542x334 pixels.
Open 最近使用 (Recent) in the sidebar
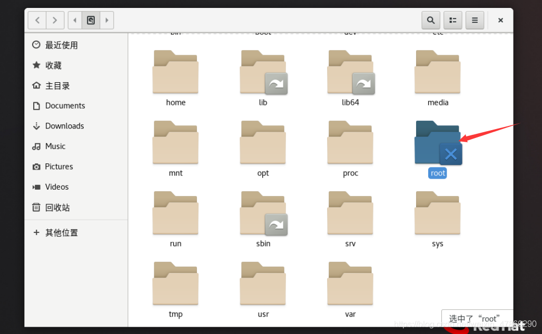pyautogui.click(x=76, y=45)
